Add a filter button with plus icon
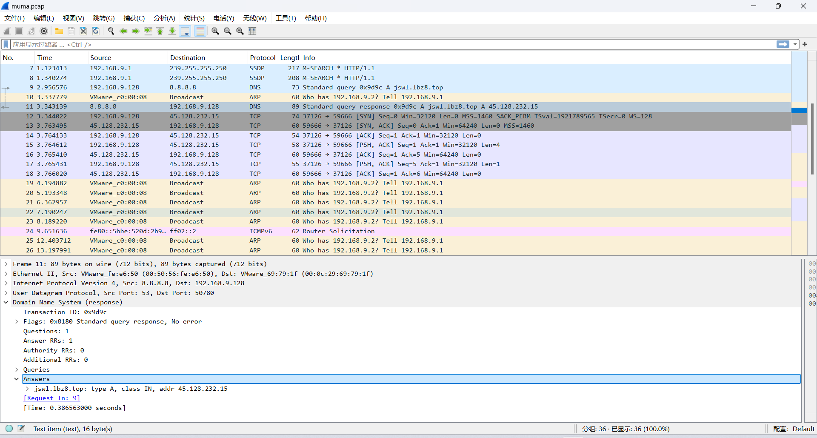The image size is (817, 438). 805,44
